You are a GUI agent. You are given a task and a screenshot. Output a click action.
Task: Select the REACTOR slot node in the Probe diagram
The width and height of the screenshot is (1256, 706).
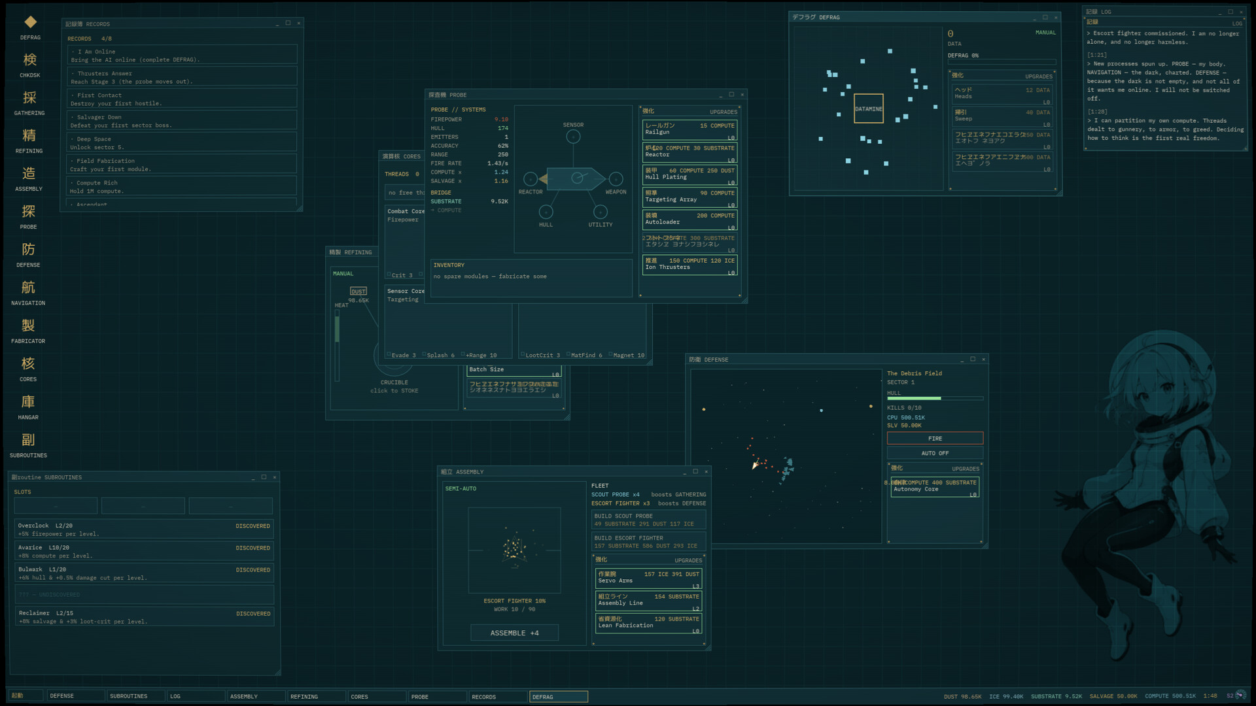click(531, 179)
